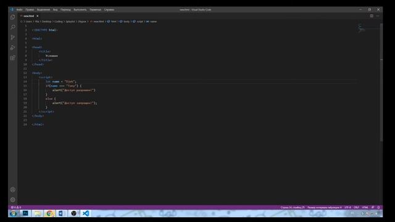The width and height of the screenshot is (395, 222).
Task: Open the Run and Debug view
Action: click(12, 47)
